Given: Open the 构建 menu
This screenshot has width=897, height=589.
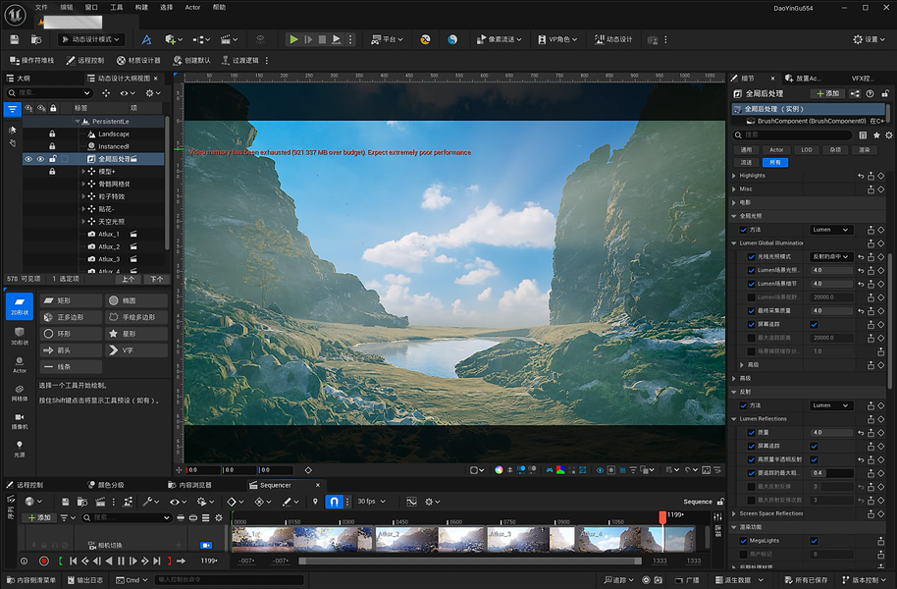Looking at the screenshot, I should click(x=141, y=8).
